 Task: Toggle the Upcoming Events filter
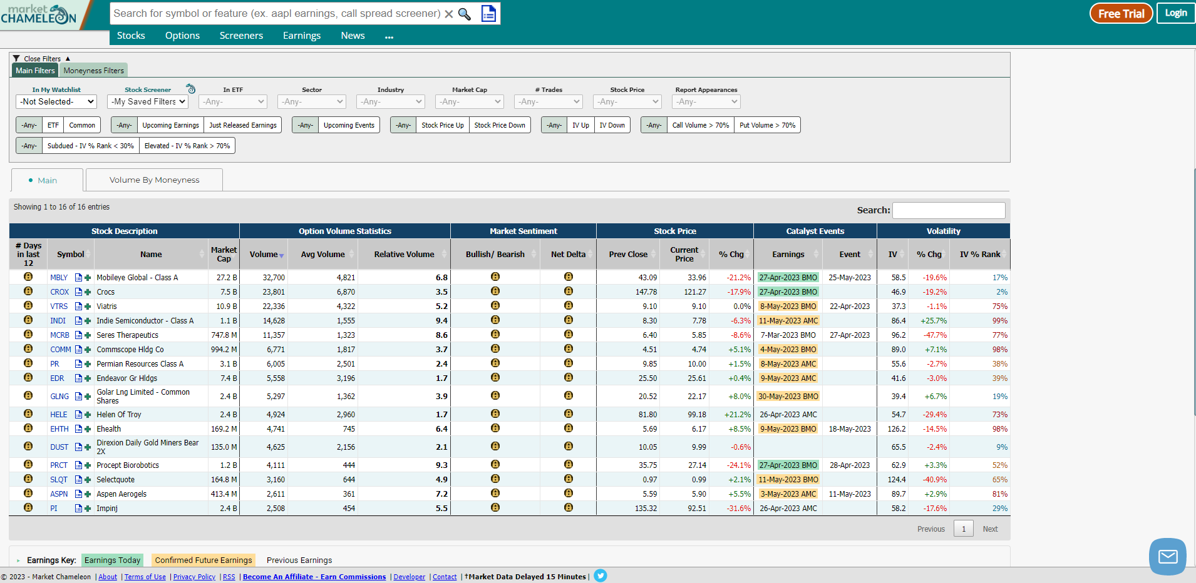tap(349, 125)
